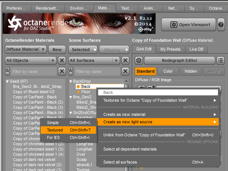Image resolution: width=228 pixels, height=171 pixels.
Task: Clear the All Objects filter with X
Action: [62, 60]
